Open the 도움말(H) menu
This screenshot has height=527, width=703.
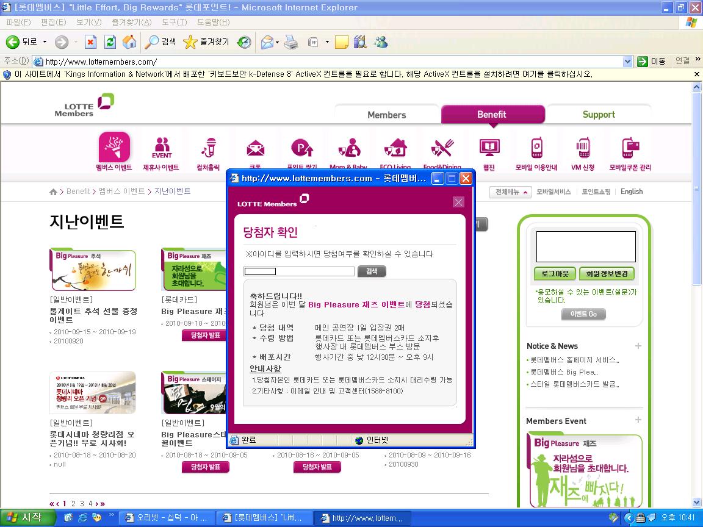214,22
